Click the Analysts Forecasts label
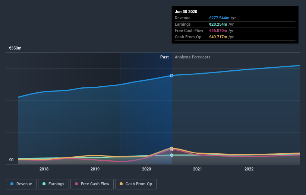The width and height of the screenshot is (306, 195). (192, 57)
